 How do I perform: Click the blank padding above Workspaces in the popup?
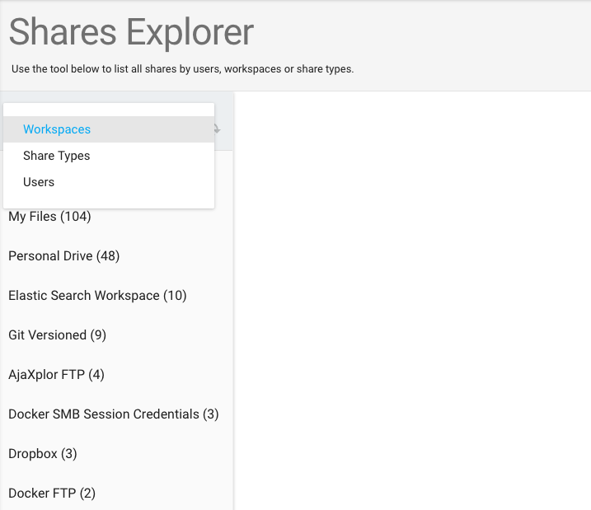[x=109, y=110]
